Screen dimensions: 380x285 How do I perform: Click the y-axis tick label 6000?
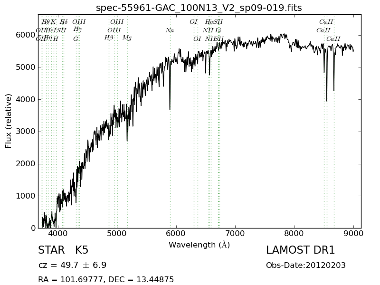click(26, 35)
